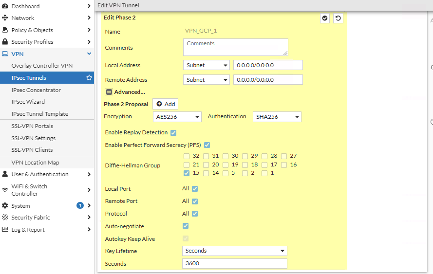Viewport: 433px width, 274px height.
Task: Toggle Enable Replay Detection checkbox
Action: tap(173, 133)
